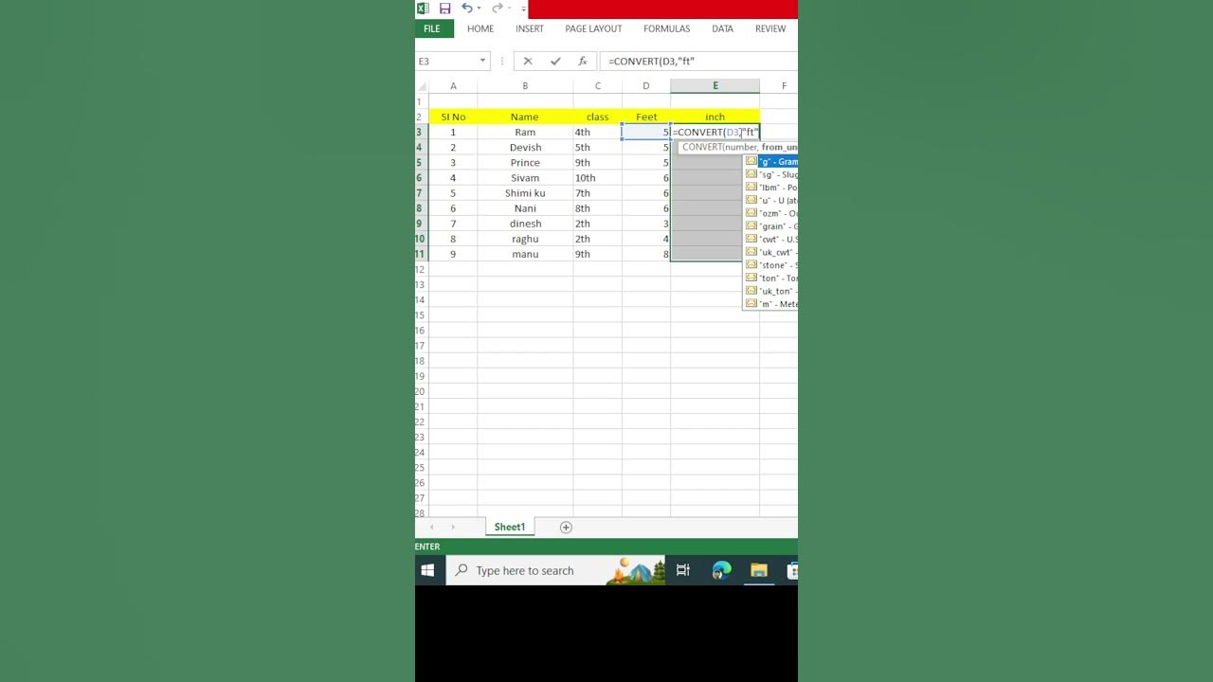Click previous sheet navigation arrow
This screenshot has width=1213, height=682.
pos(431,527)
